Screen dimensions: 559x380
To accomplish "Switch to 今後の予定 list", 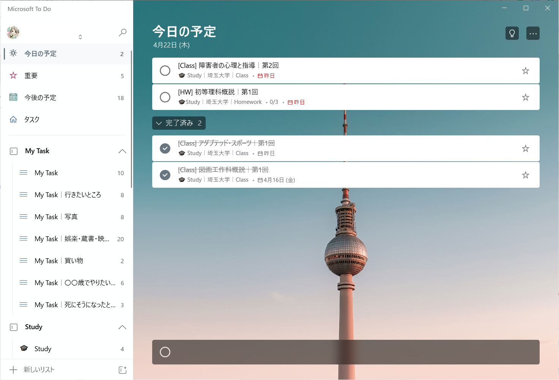I will (x=40, y=98).
